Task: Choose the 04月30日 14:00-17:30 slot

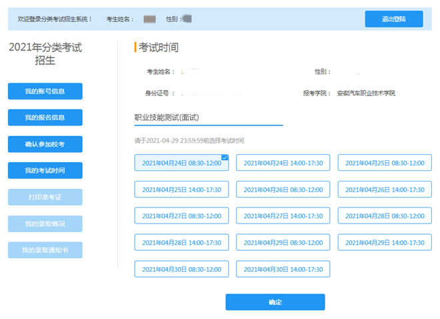Action: coord(283,270)
